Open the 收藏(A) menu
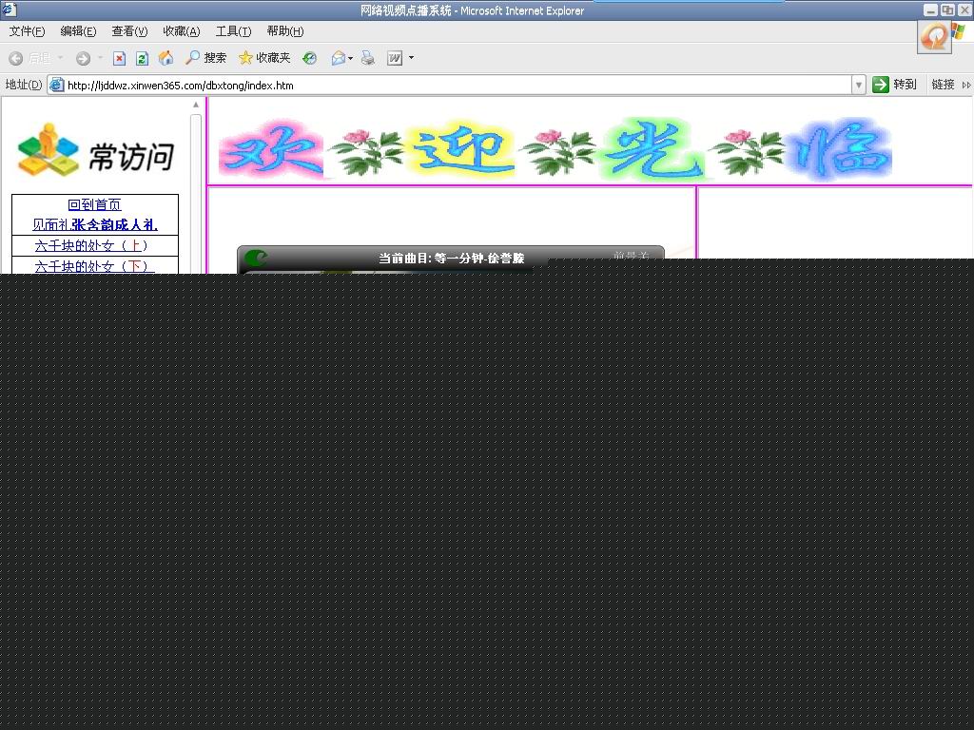Viewport: 974px width, 730px height. click(182, 31)
